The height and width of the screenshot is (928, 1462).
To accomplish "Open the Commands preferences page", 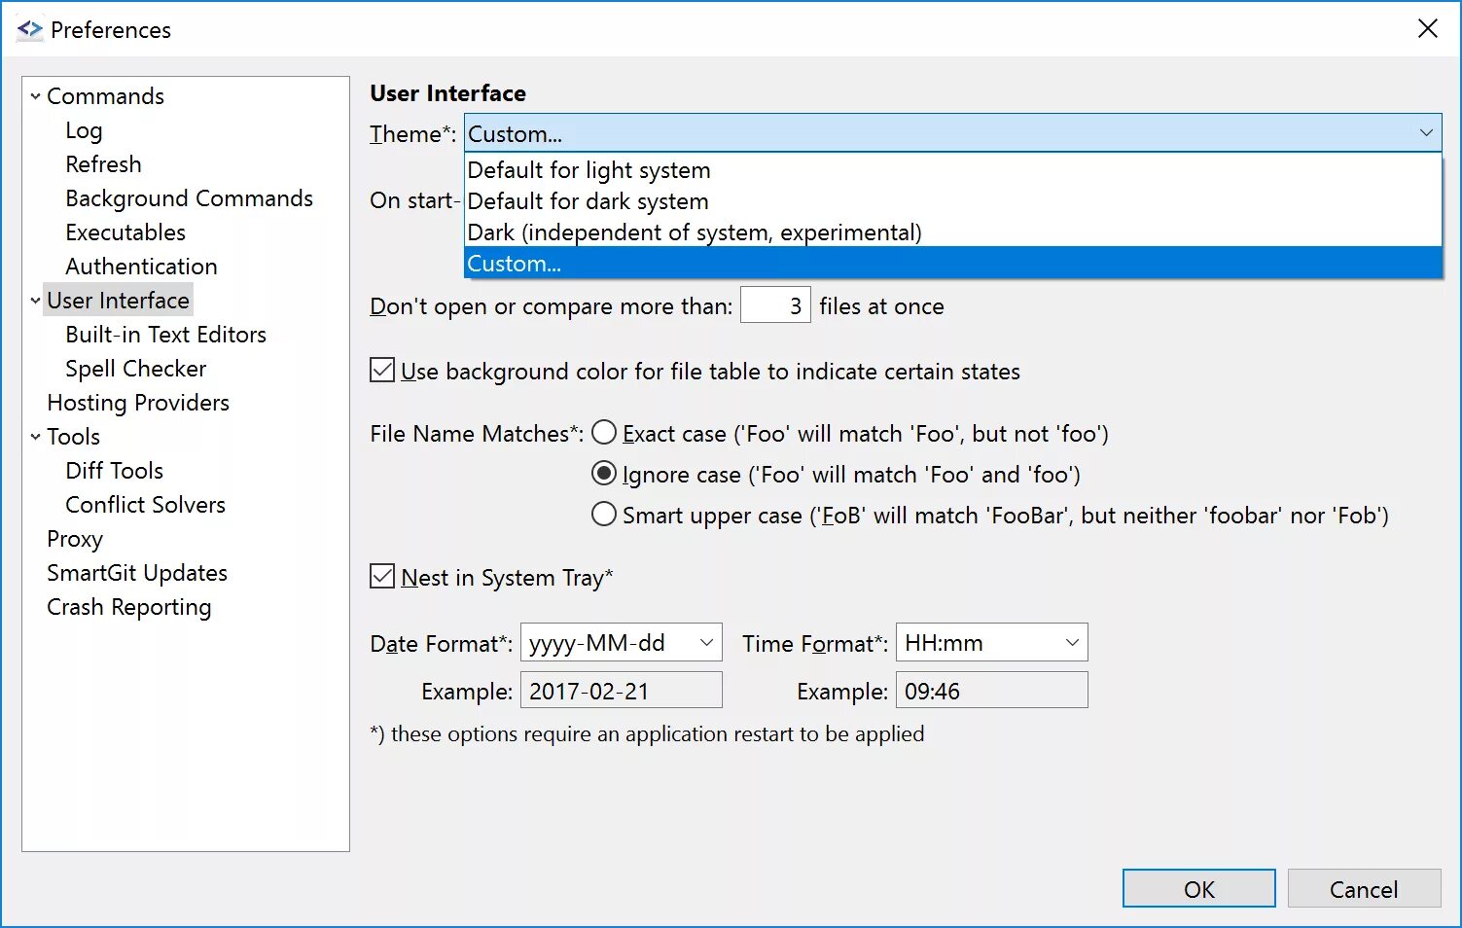I will click(x=105, y=96).
